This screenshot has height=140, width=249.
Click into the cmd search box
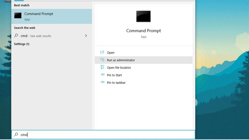tap(103, 135)
